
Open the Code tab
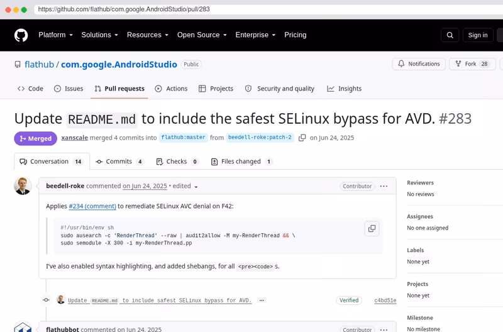pos(30,89)
